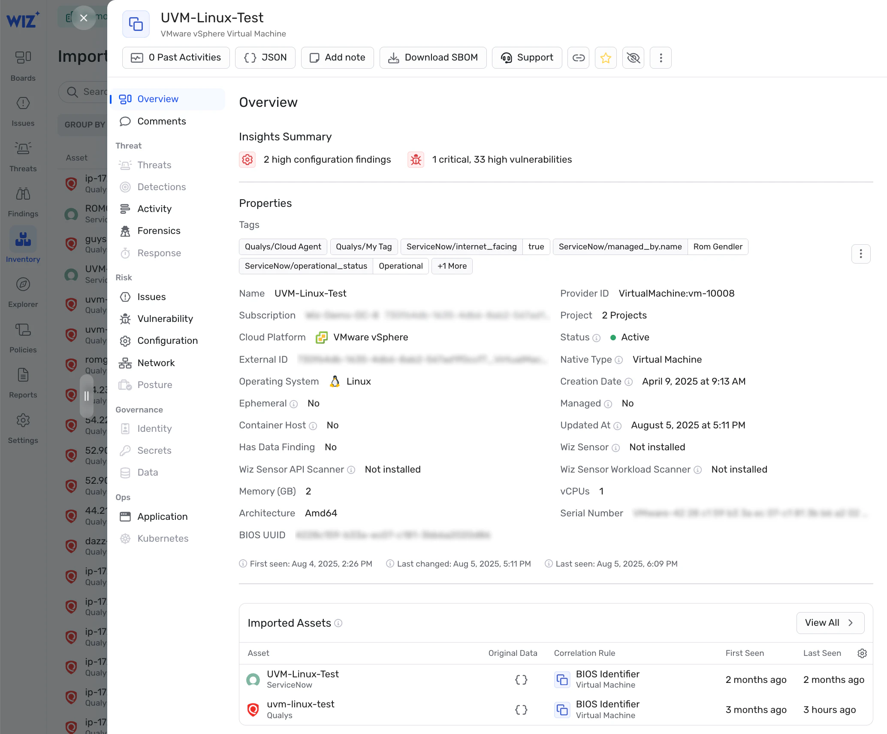Go to Policies in the main sidebar

pyautogui.click(x=23, y=338)
